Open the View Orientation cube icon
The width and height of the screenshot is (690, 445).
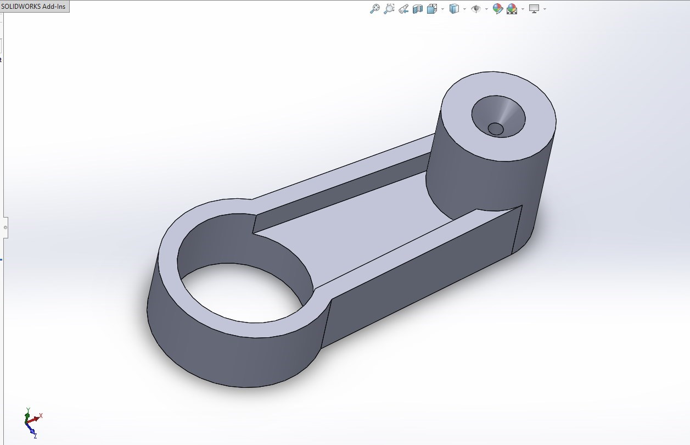coord(432,9)
